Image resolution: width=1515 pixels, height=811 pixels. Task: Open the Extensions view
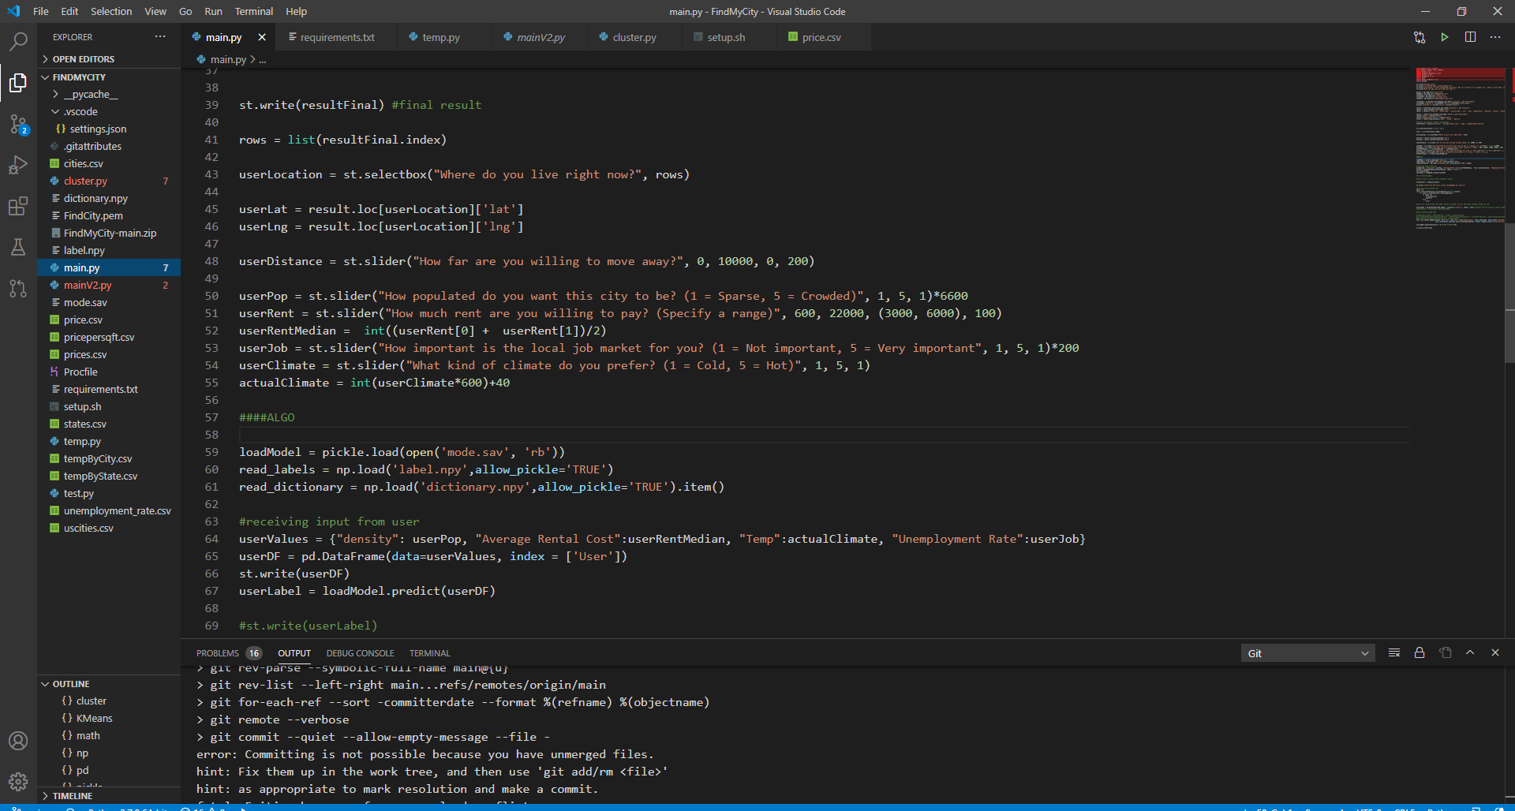18,207
